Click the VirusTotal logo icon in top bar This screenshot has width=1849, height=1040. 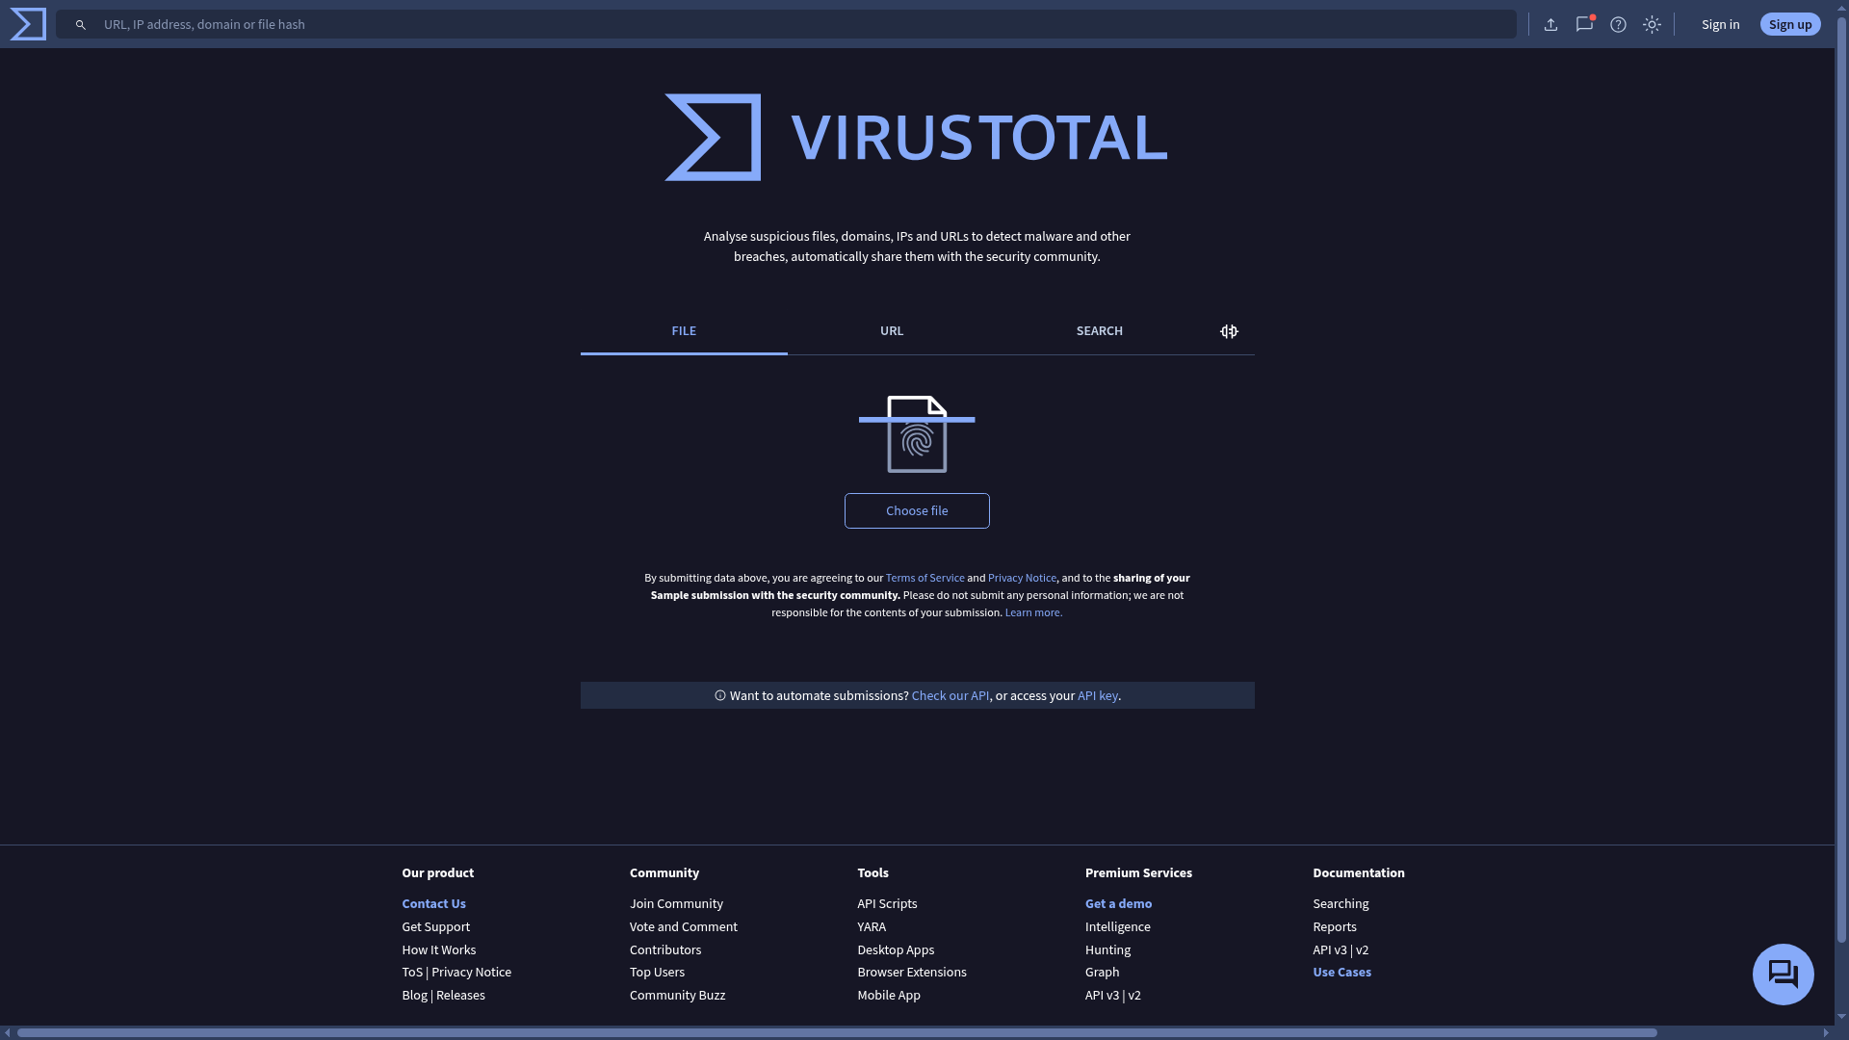[28, 24]
